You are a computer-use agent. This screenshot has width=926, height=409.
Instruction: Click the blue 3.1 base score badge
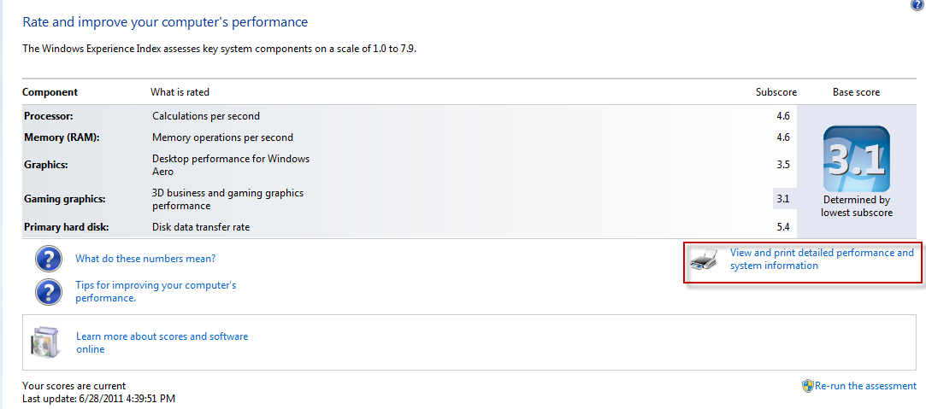856,159
